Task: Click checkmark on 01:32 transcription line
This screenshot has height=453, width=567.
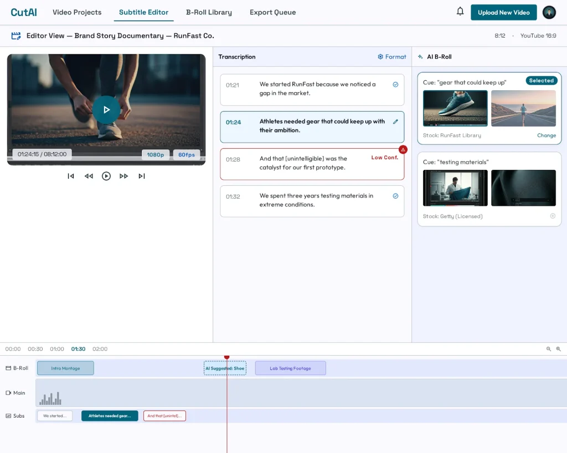Action: 395,196
